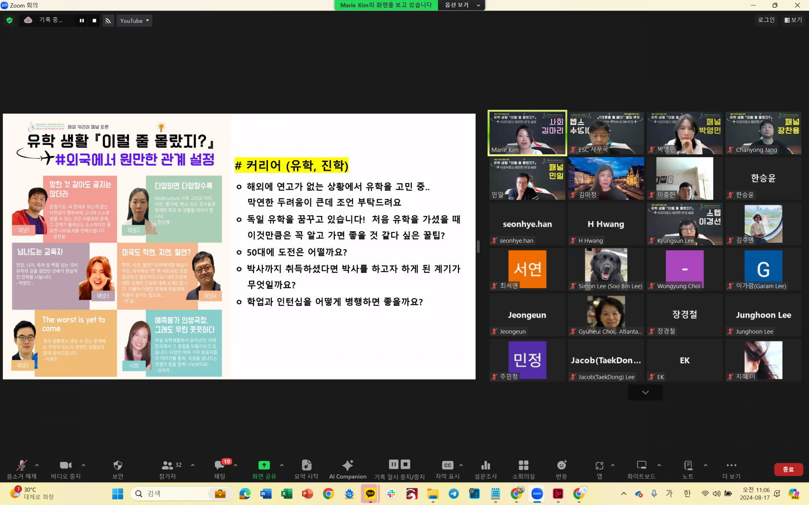Open the audio settings arrow beside mute

37,465
